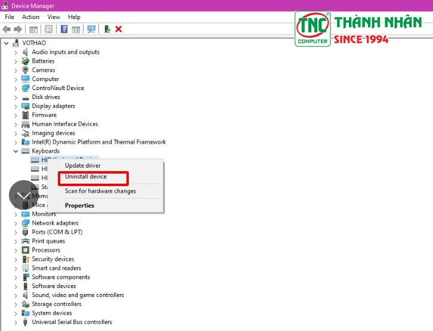
Task: Select Update driver in the context menu
Action: (x=83, y=165)
